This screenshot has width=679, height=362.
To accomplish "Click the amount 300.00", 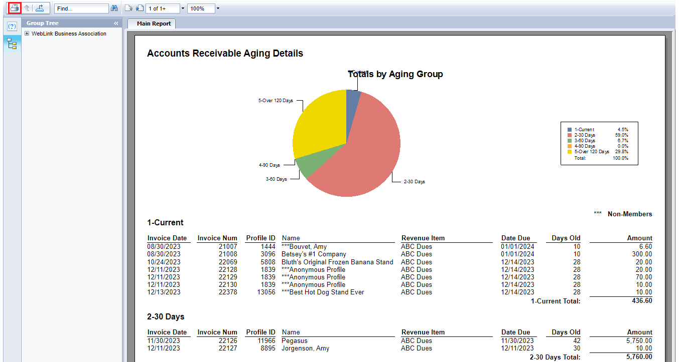I will (x=642, y=254).
